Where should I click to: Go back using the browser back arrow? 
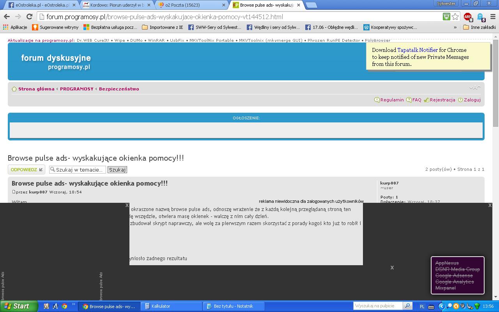tap(7, 17)
